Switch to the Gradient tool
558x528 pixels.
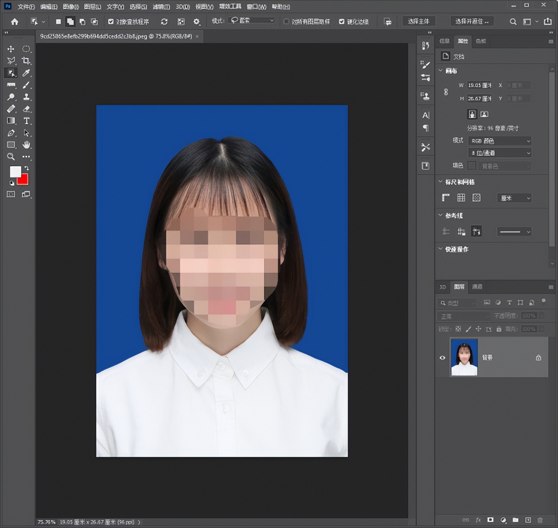[11, 121]
